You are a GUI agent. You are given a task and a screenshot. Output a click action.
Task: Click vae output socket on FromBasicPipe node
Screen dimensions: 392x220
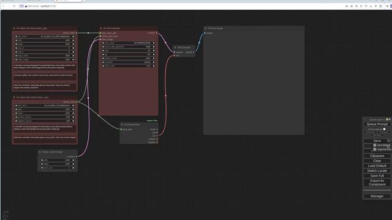pyautogui.click(x=157, y=136)
